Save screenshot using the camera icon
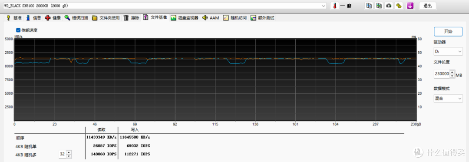 click(x=389, y=6)
